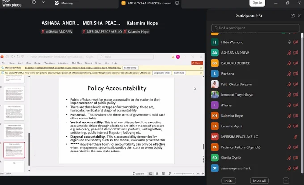Viewport: 304px width, 185px height.
Task: Expand the chevron next to meeting info
Action: 43,2
